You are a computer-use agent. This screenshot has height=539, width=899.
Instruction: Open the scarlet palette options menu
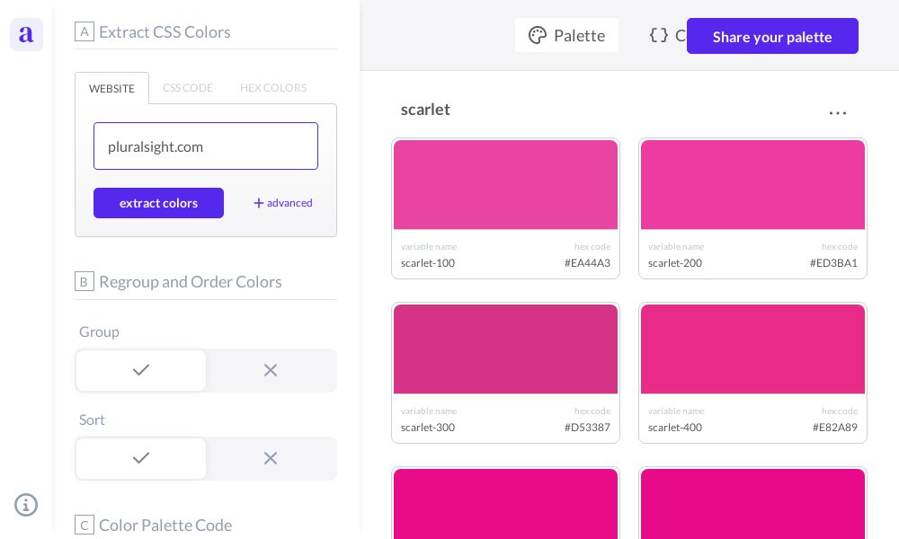tap(838, 111)
